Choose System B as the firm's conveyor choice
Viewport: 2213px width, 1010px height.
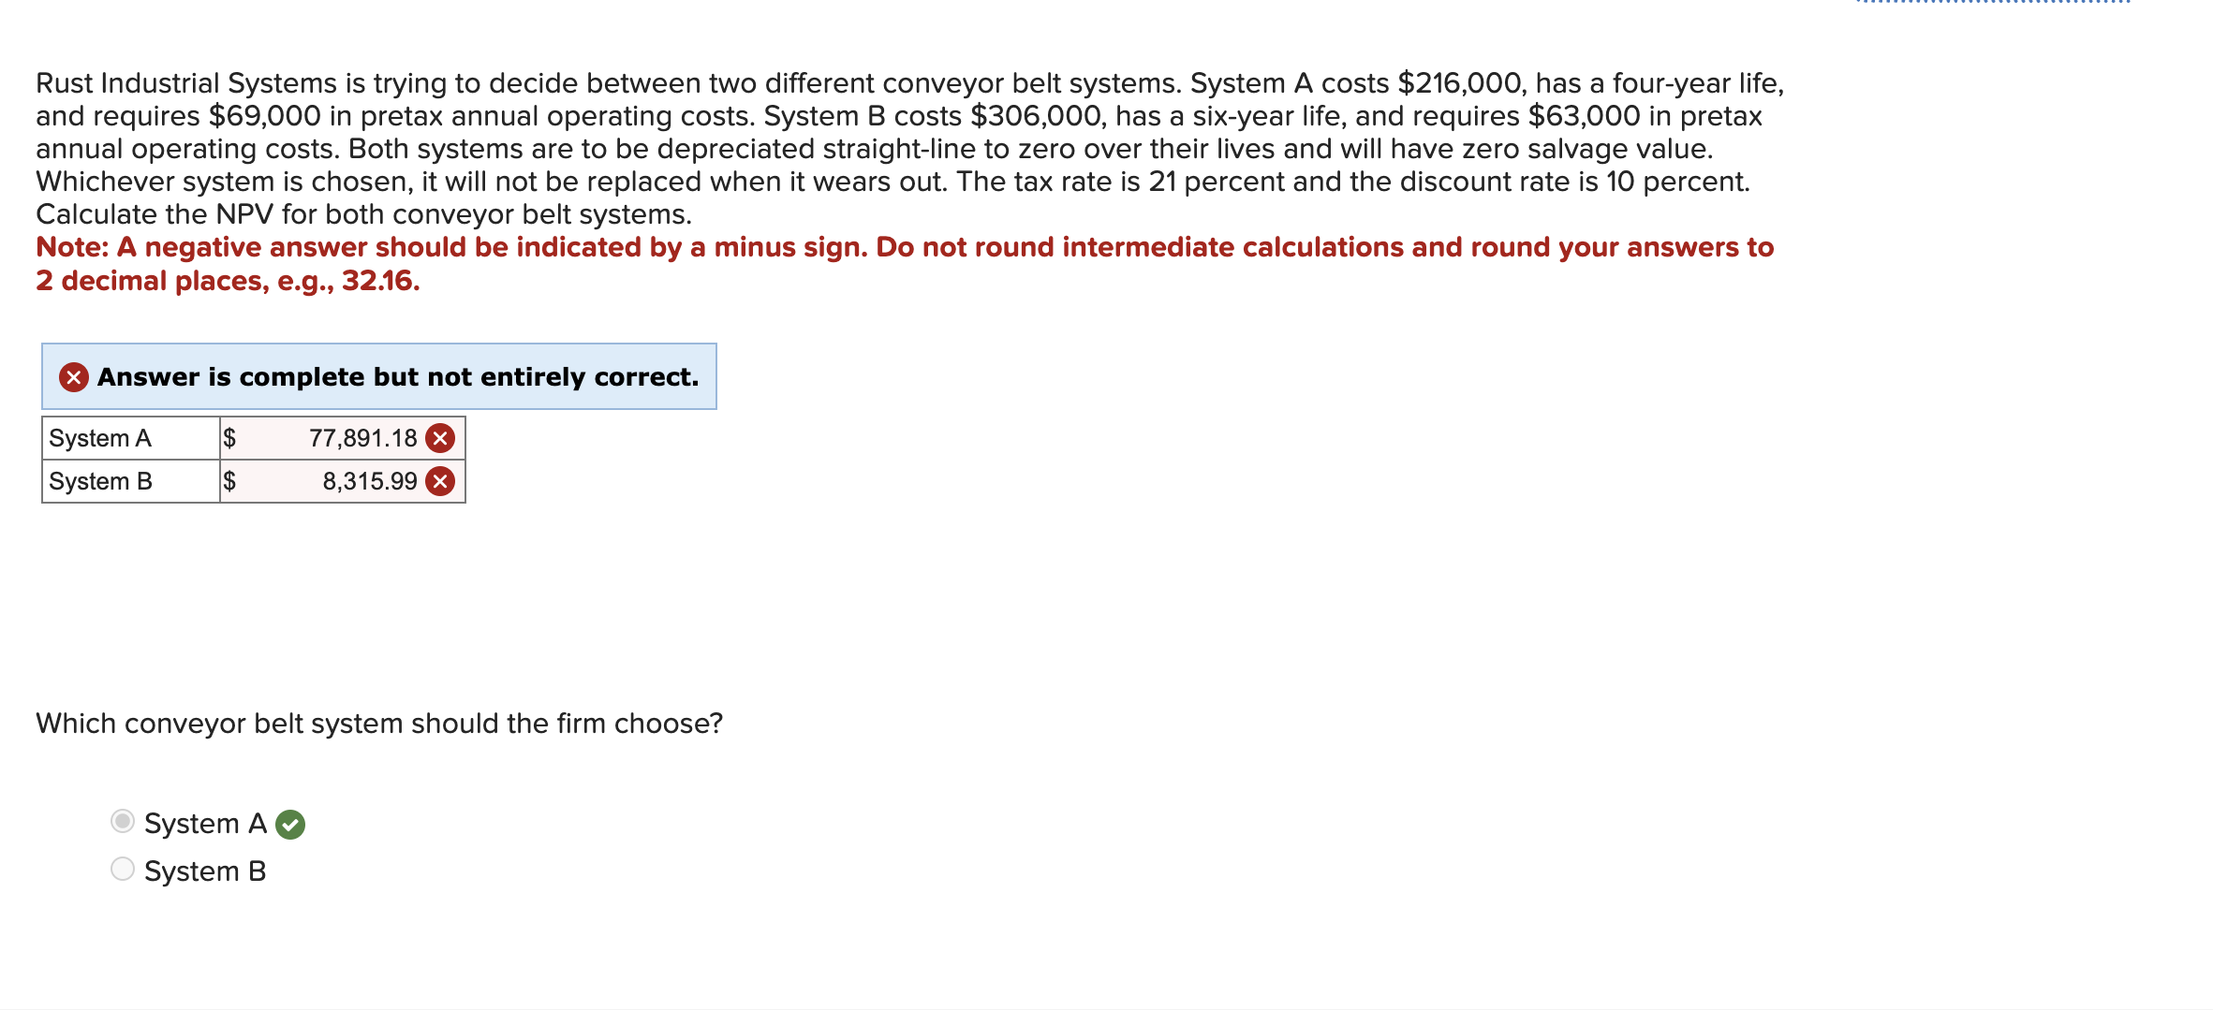pos(121,870)
